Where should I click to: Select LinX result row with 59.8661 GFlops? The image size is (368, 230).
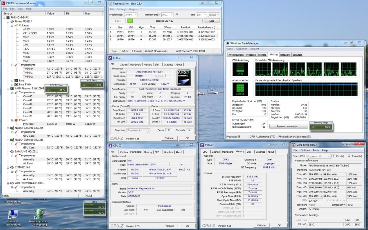tap(163, 36)
